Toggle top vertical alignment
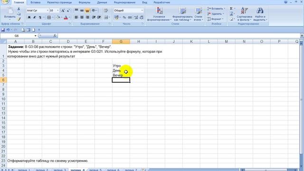The width and height of the screenshot is (304, 171). click(76, 10)
